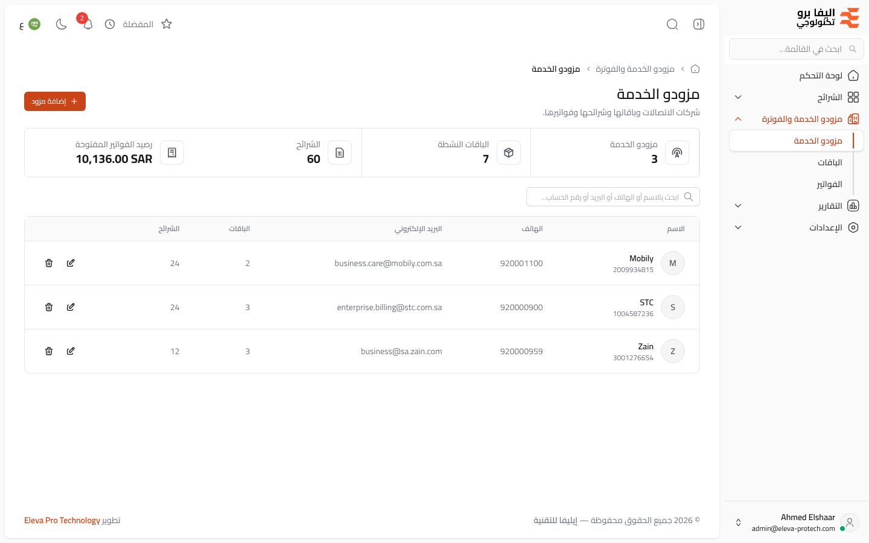Edit the STC provider row
The height and width of the screenshot is (543, 869).
pyautogui.click(x=71, y=307)
